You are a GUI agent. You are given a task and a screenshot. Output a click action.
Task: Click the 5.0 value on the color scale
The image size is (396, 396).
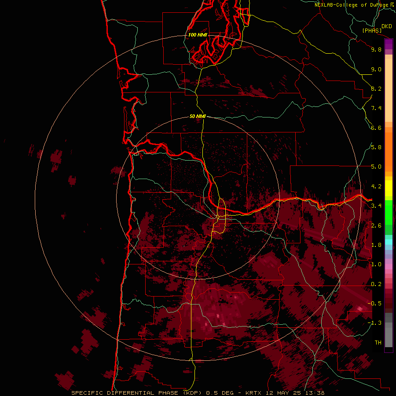pyautogui.click(x=376, y=167)
